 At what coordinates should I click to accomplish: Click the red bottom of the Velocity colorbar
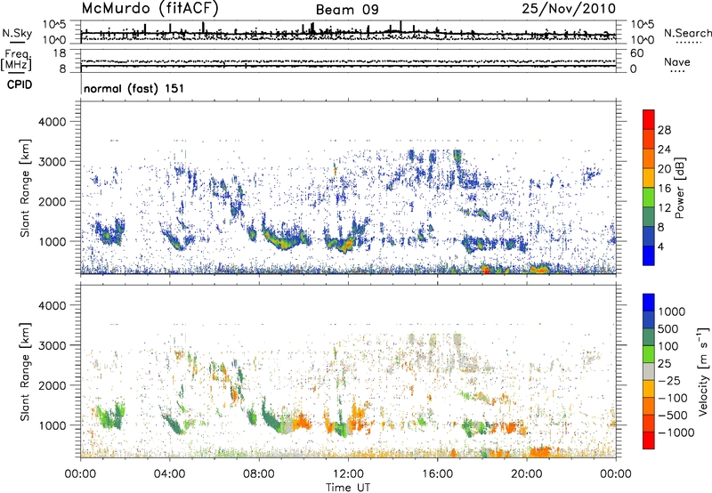[649, 440]
